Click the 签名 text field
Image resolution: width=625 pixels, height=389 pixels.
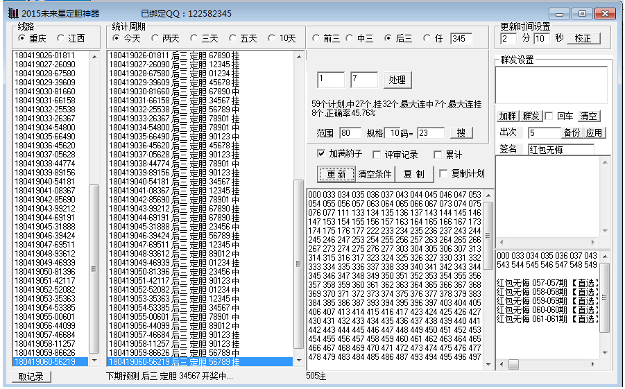(x=560, y=149)
